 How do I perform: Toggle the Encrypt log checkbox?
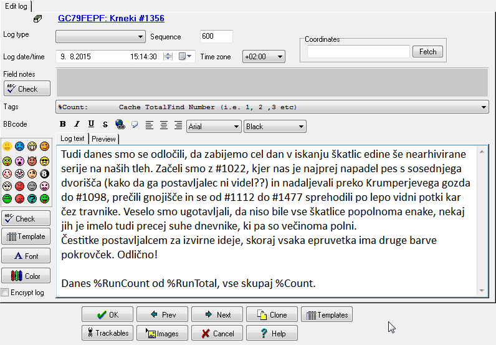tap(5, 293)
